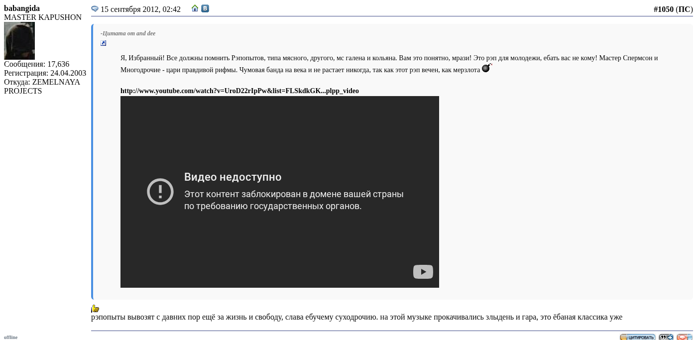
Task: Click the bomb smiley in the quote
Action: [x=486, y=68]
